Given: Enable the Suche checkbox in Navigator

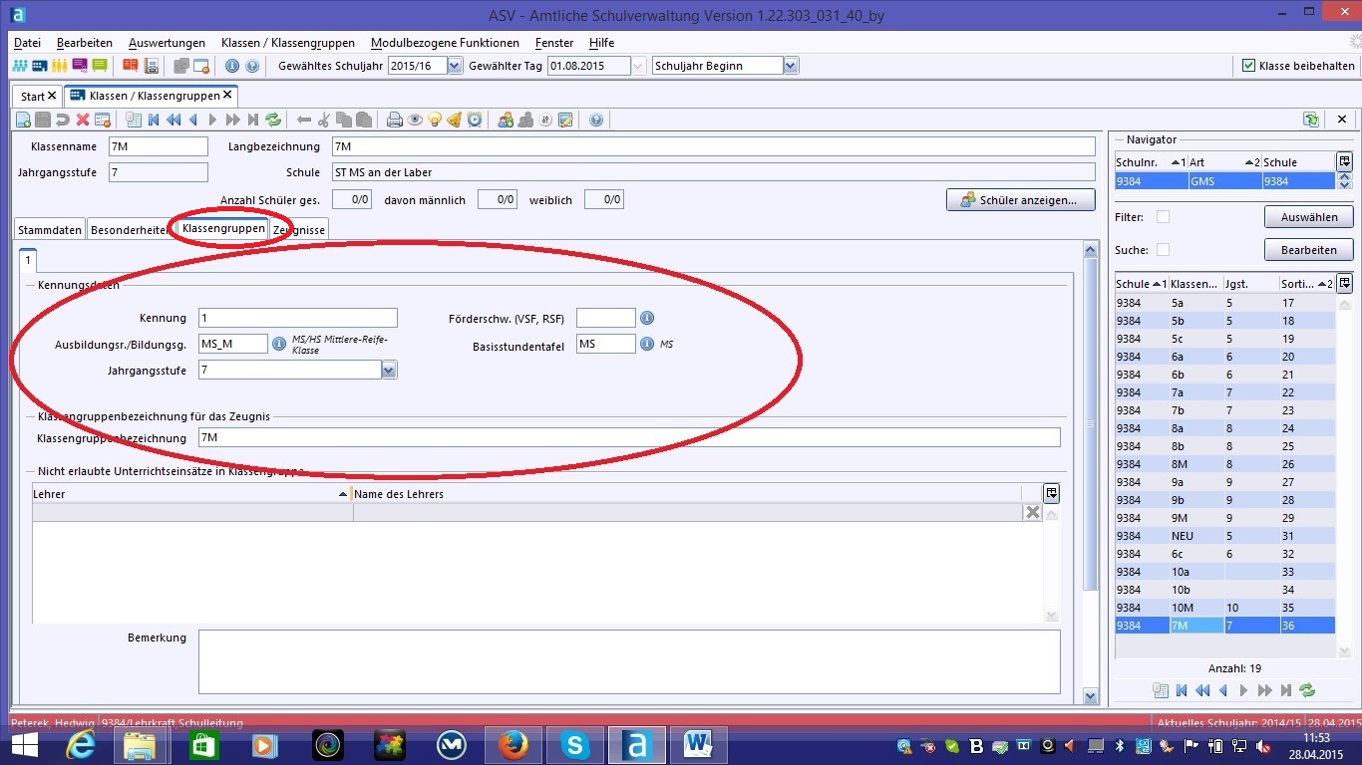Looking at the screenshot, I should point(1163,250).
